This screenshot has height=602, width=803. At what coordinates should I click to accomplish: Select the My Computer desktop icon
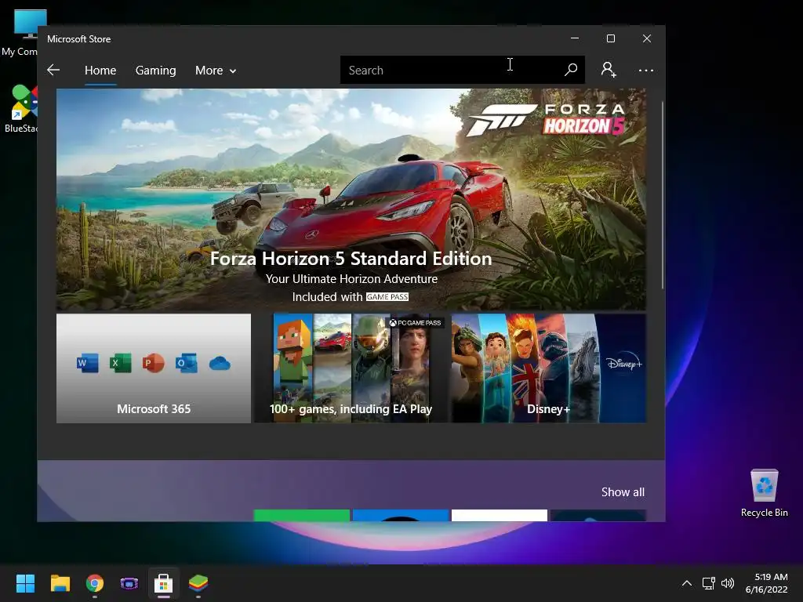19,33
